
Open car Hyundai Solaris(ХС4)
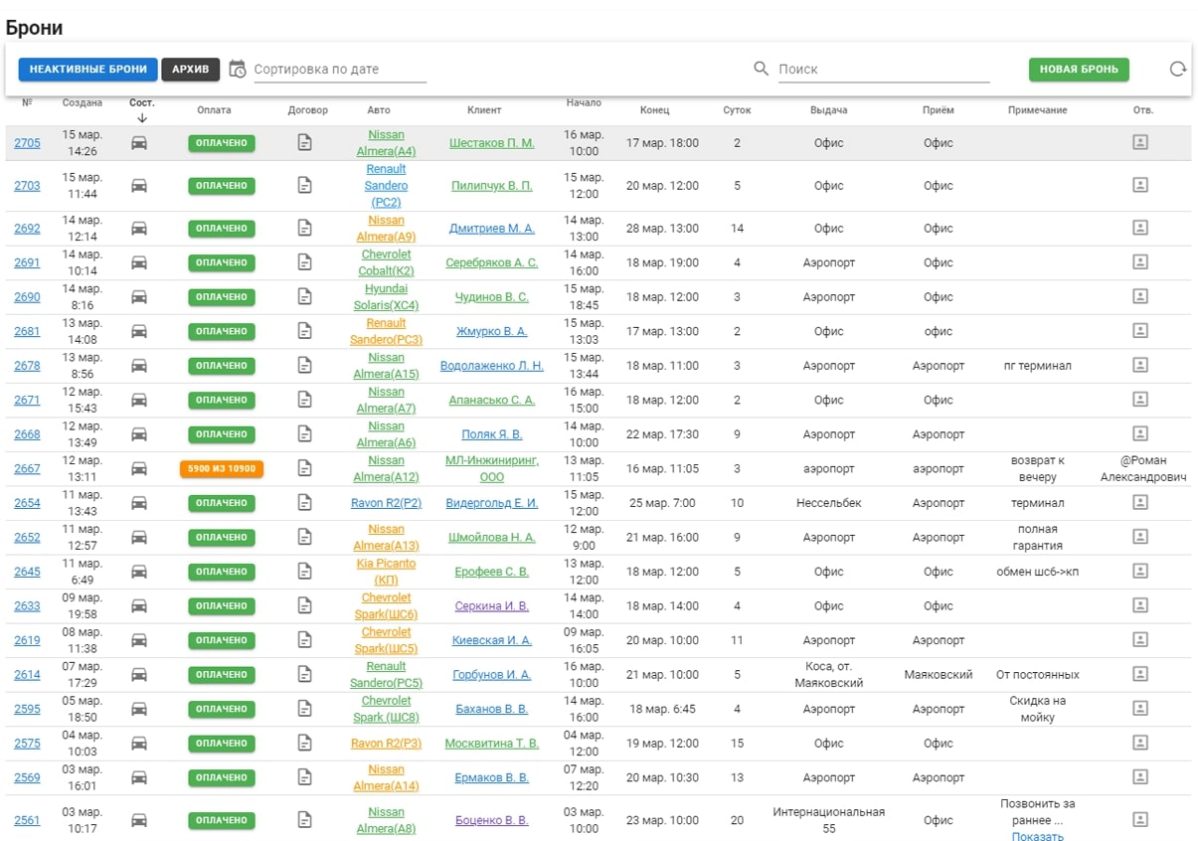click(386, 297)
